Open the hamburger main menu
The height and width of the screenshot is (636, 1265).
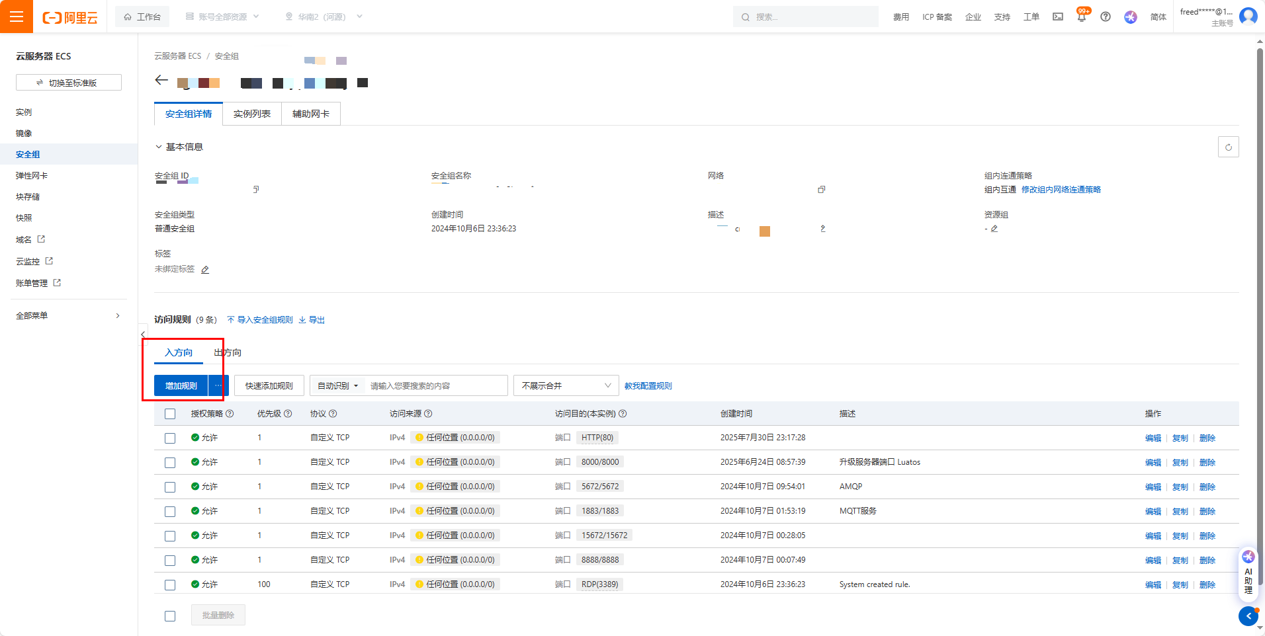pos(17,17)
